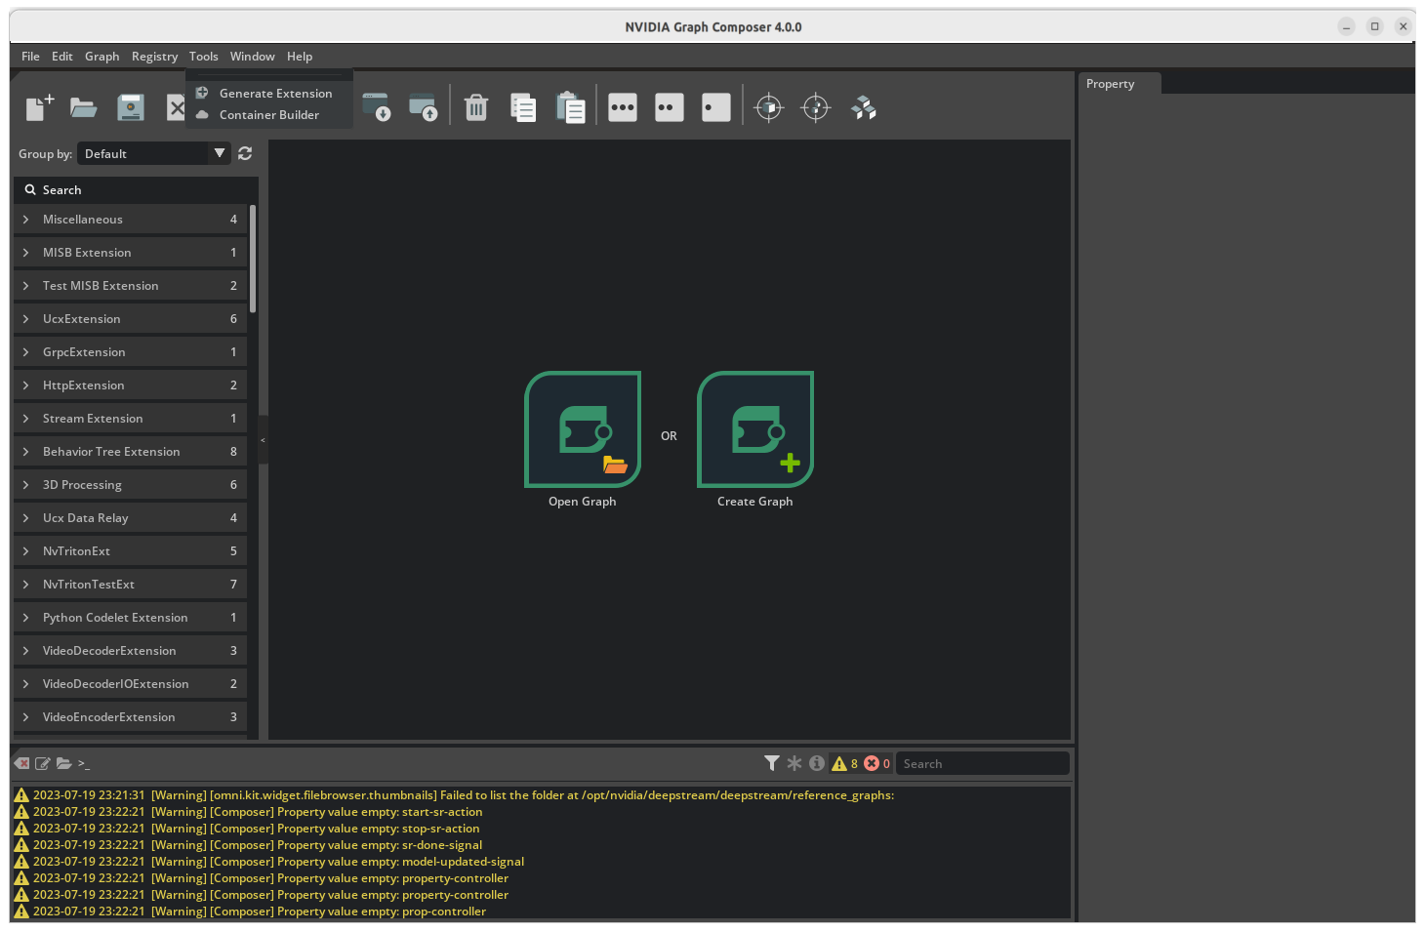Switch to the Property tab
1425x932 pixels.
1120,84
